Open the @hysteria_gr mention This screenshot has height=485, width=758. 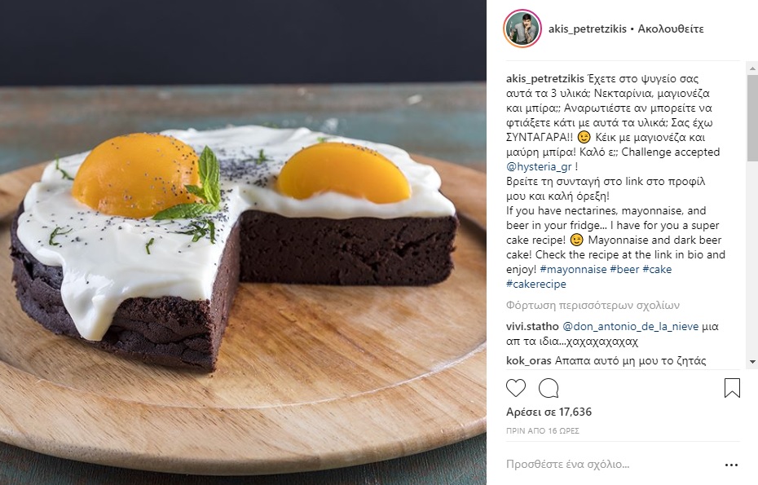tap(539, 167)
